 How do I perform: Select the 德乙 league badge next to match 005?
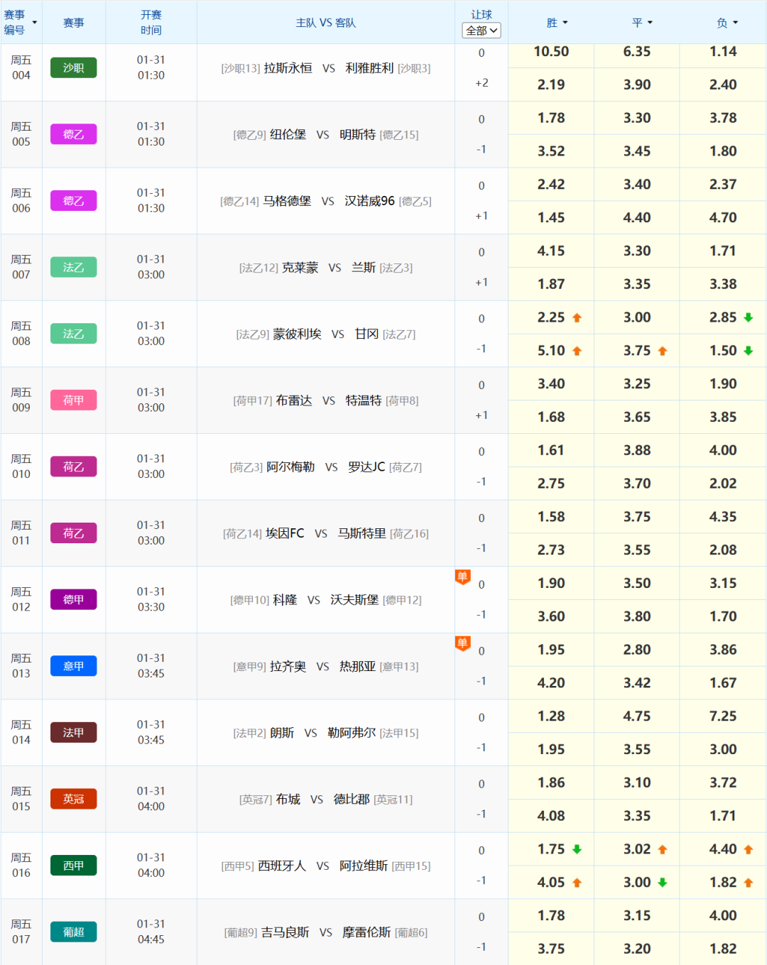(73, 134)
